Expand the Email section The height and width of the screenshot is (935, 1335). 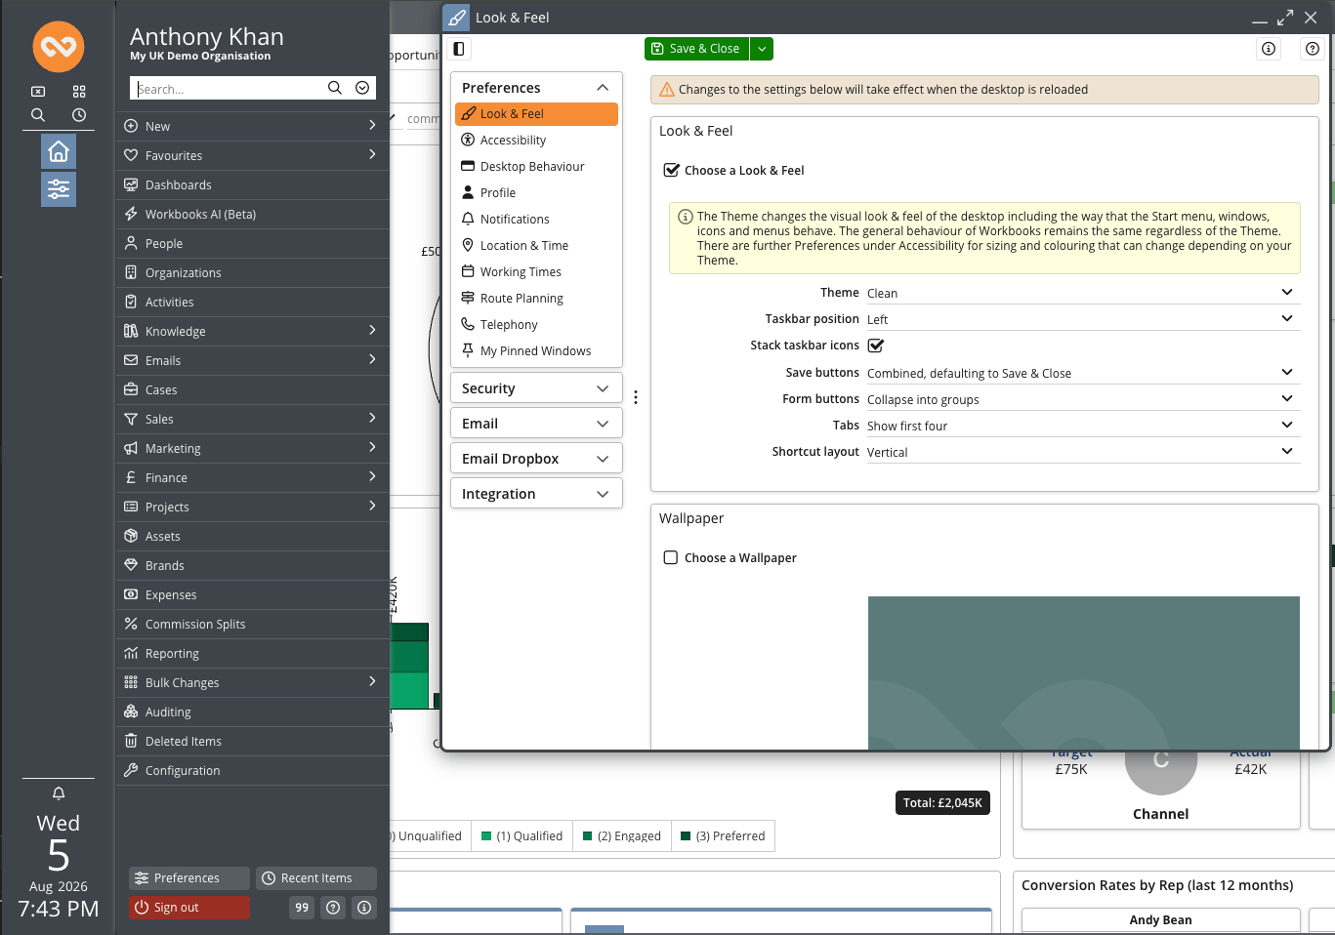(x=536, y=424)
